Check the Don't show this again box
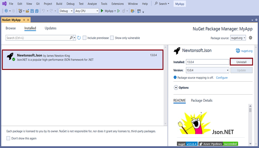 [8, 138]
